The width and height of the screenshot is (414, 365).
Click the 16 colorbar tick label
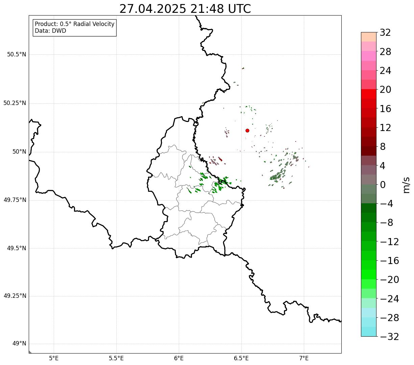coord(385,109)
